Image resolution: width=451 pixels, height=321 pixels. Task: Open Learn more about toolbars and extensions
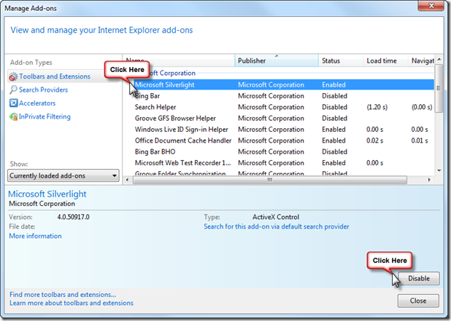pyautogui.click(x=72, y=303)
